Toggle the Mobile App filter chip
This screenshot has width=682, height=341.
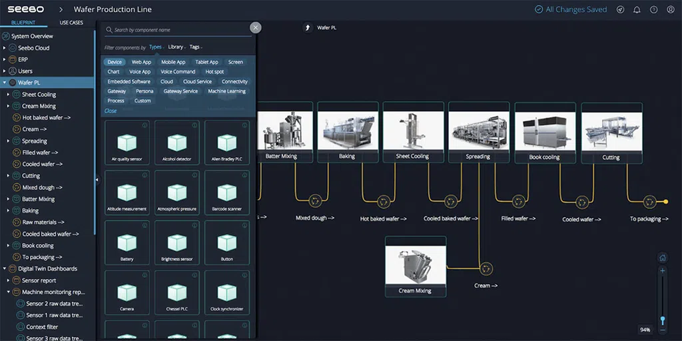point(173,62)
